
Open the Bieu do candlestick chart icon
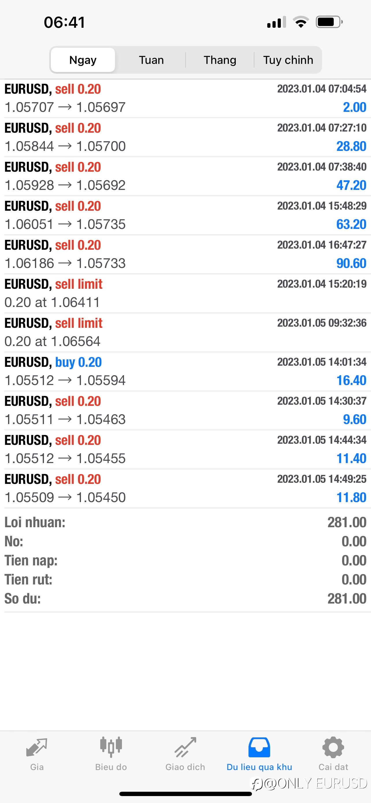(x=111, y=747)
